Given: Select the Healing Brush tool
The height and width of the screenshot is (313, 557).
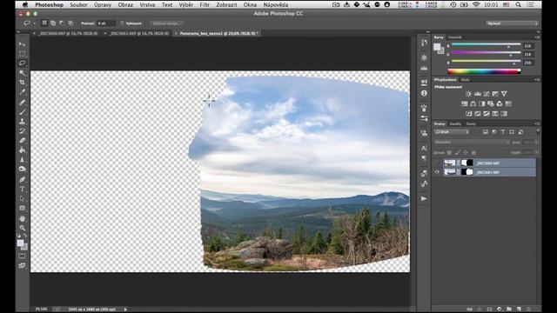Looking at the screenshot, I should point(23,103).
